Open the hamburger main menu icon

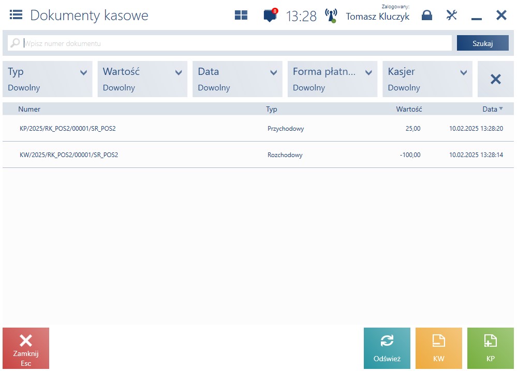[x=16, y=15]
